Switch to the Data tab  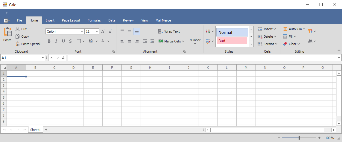click(112, 20)
